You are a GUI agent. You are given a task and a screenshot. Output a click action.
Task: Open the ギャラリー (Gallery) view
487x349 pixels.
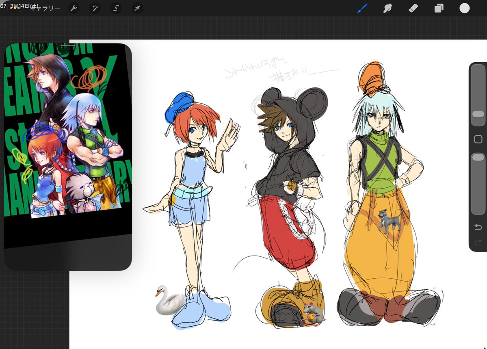[45, 8]
